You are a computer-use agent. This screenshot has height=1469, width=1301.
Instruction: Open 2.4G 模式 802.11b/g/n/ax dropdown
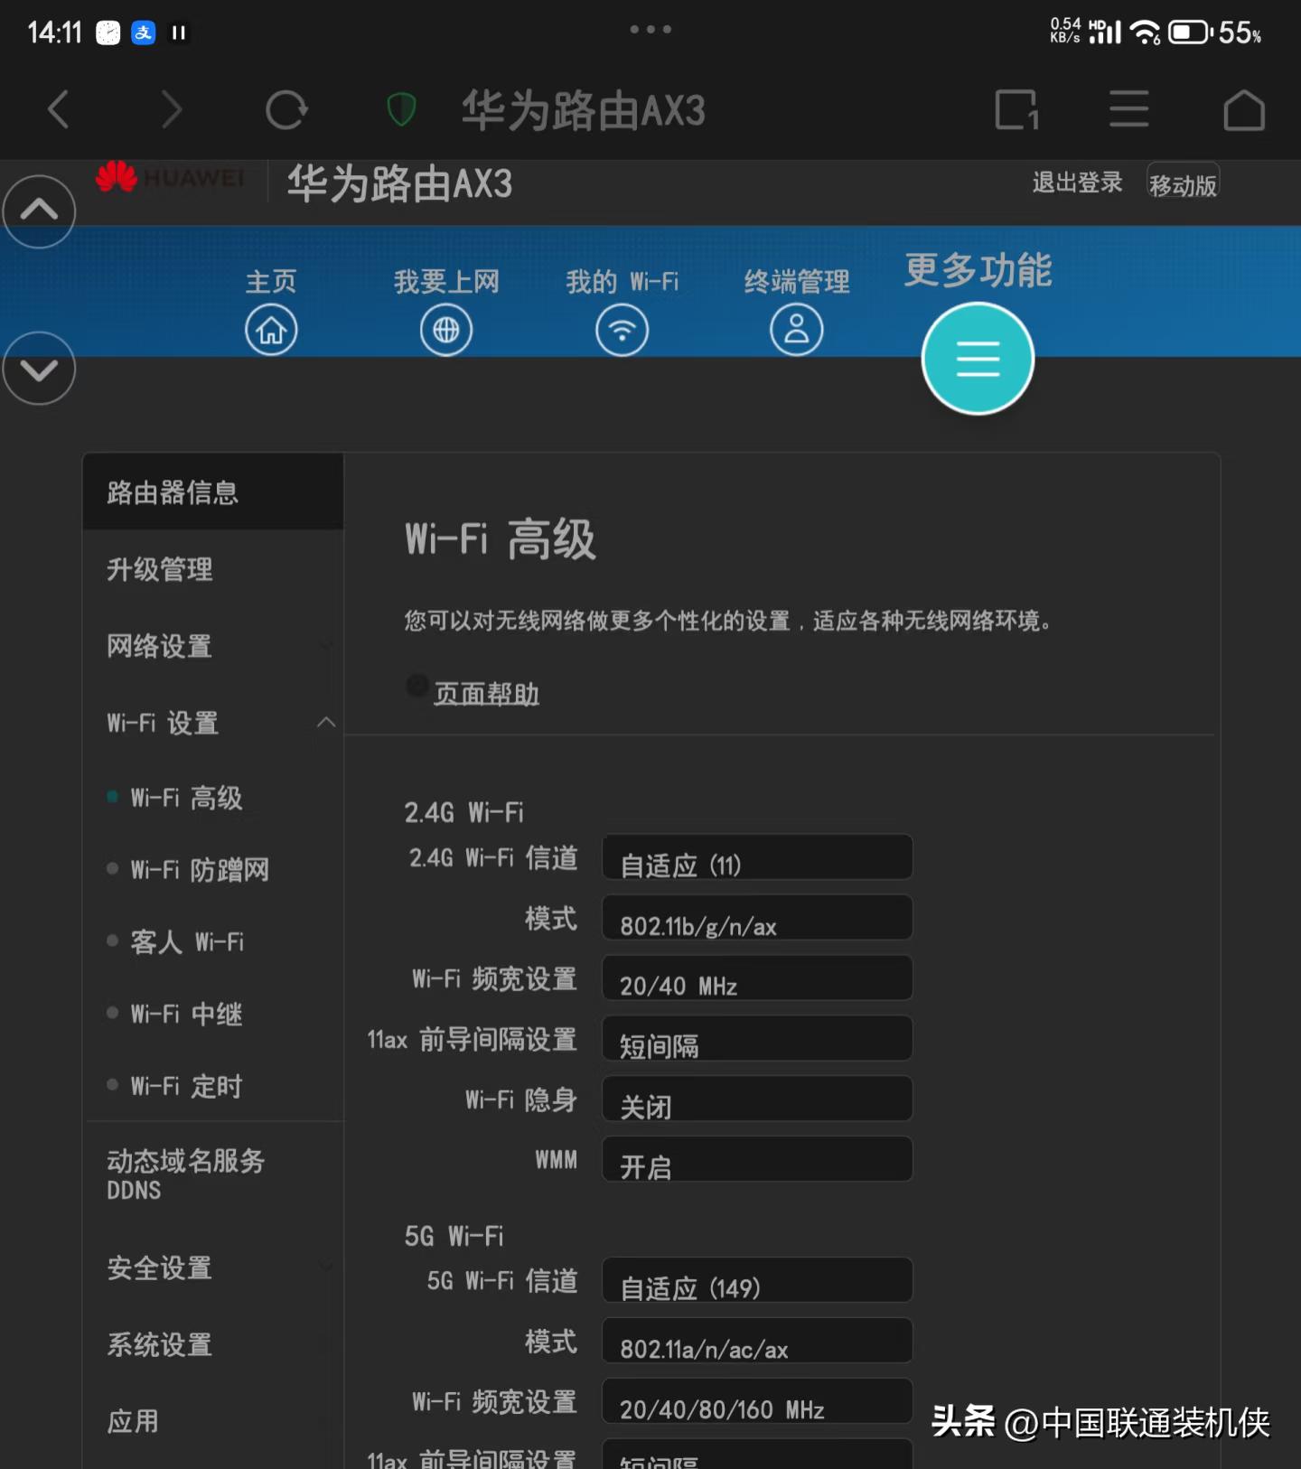(757, 918)
